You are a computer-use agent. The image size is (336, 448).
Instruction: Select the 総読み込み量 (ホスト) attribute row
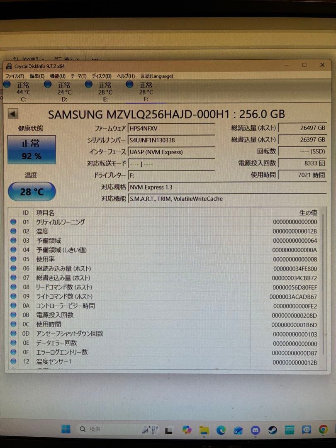[165, 268]
